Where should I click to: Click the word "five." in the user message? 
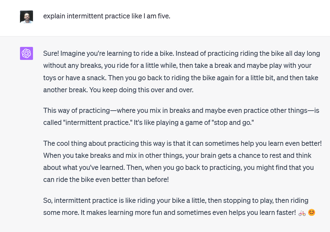tap(164, 16)
